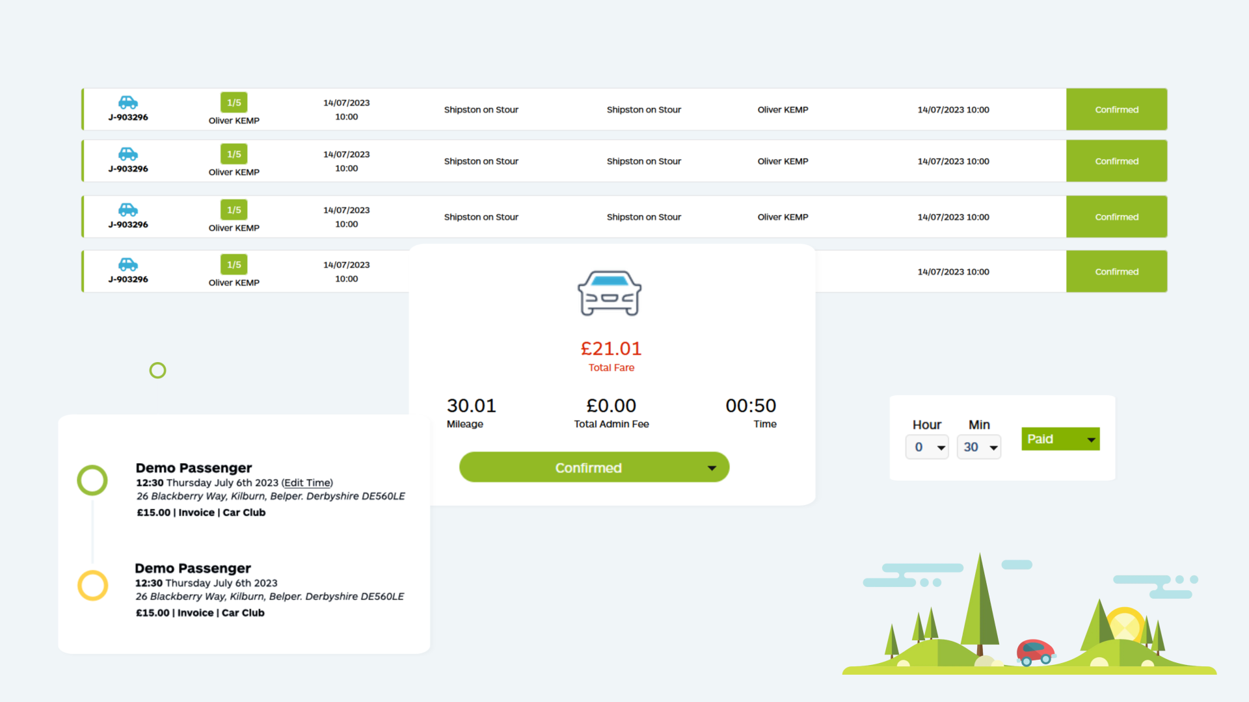Click the second passenger's 26 Blackberry Way address

[269, 597]
